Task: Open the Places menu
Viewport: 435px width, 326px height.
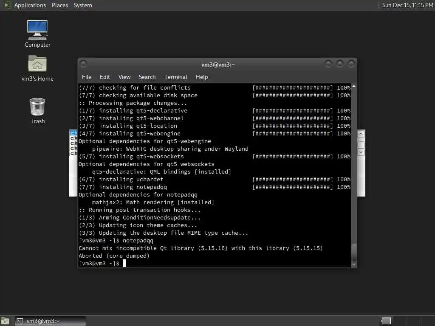Action: pyautogui.click(x=59, y=5)
